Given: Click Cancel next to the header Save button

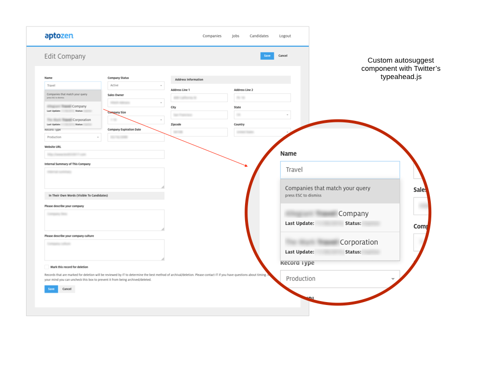Looking at the screenshot, I should pyautogui.click(x=283, y=56).
